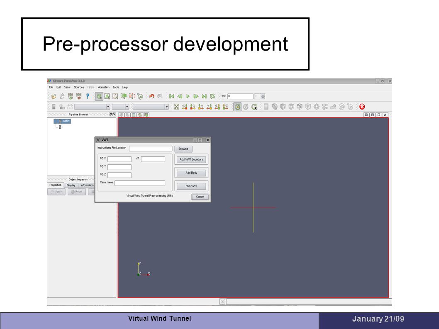Set view direction to +Z
The width and height of the screenshot is (439, 329).
click(x=217, y=107)
